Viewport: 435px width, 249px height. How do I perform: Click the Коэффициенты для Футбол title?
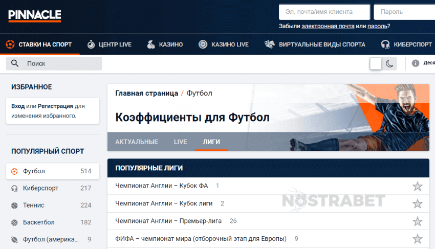(x=192, y=117)
